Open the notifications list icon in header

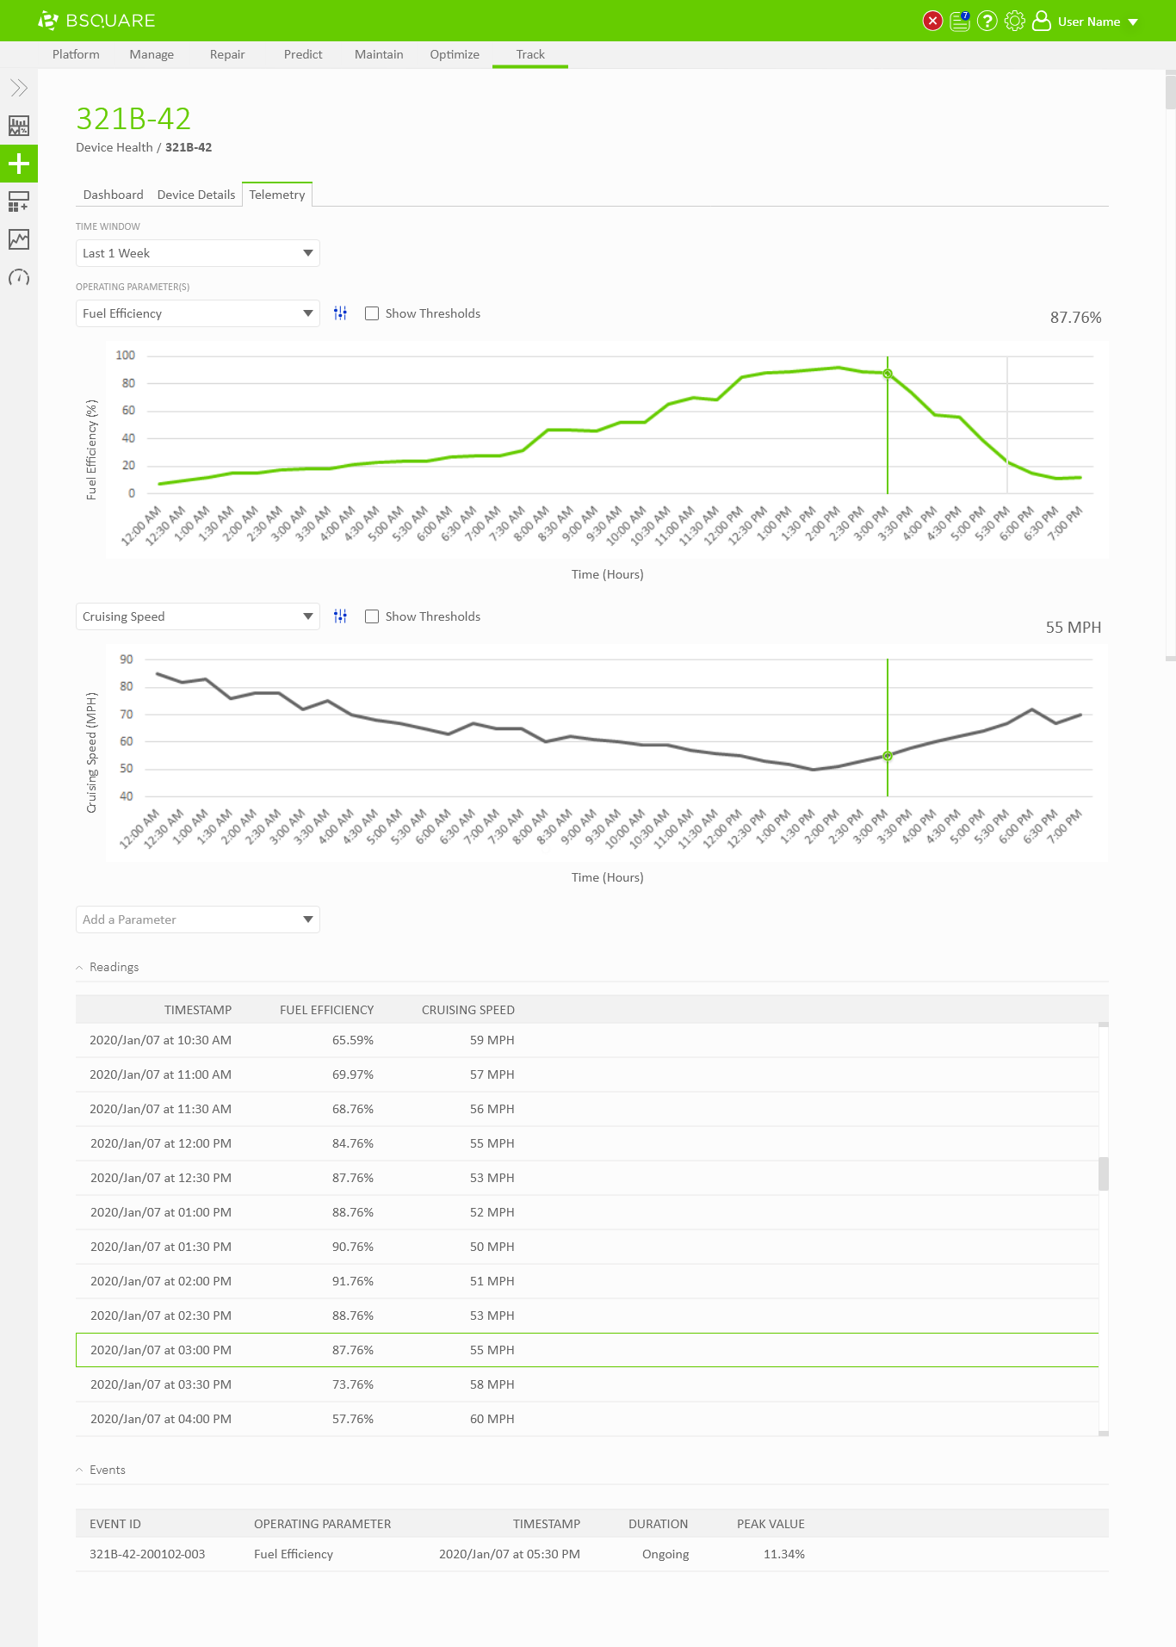click(960, 21)
